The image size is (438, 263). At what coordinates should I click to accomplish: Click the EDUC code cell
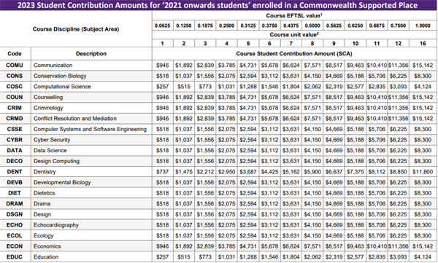pos(15,257)
